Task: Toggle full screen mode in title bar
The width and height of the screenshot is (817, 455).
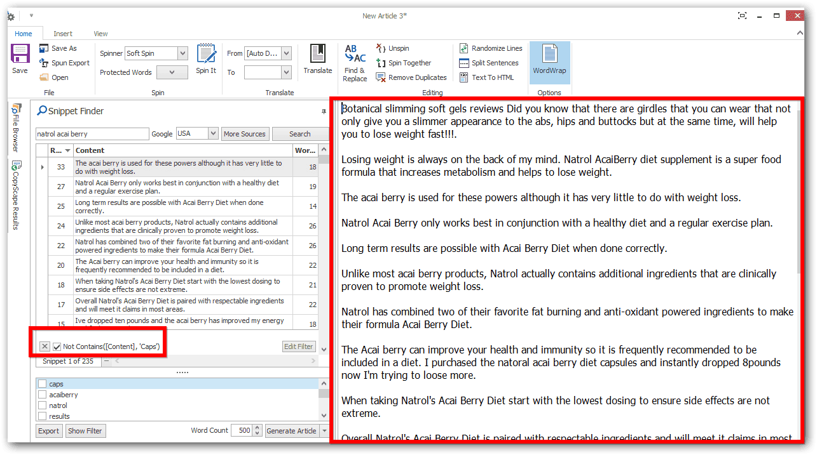Action: [742, 16]
